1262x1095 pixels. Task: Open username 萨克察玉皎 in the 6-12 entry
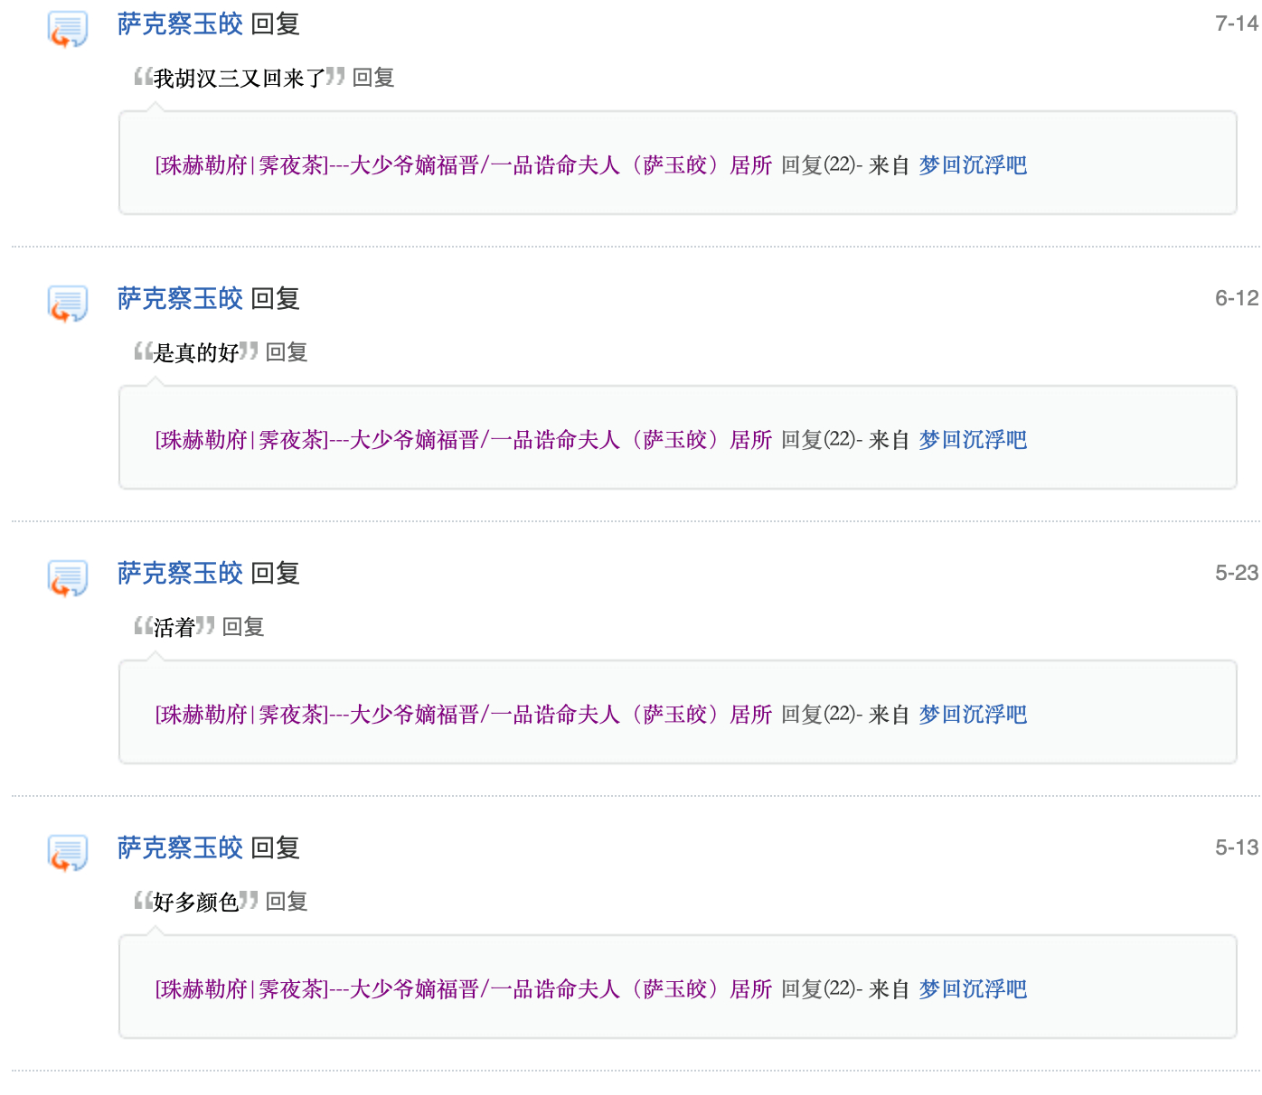tap(180, 299)
